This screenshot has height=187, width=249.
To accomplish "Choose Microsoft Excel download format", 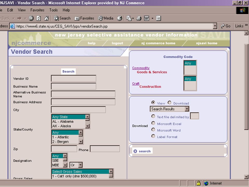I will coord(153,123).
